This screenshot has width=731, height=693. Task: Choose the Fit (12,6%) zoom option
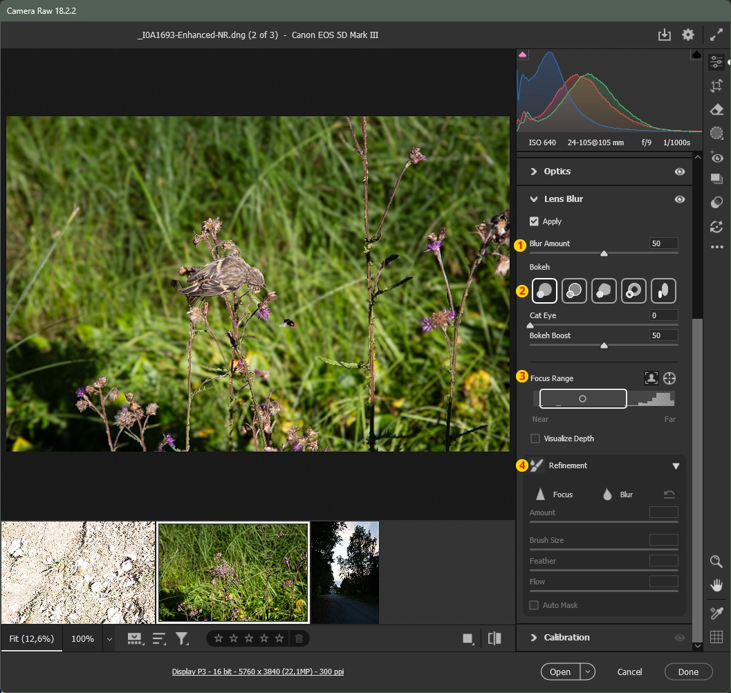tap(31, 639)
